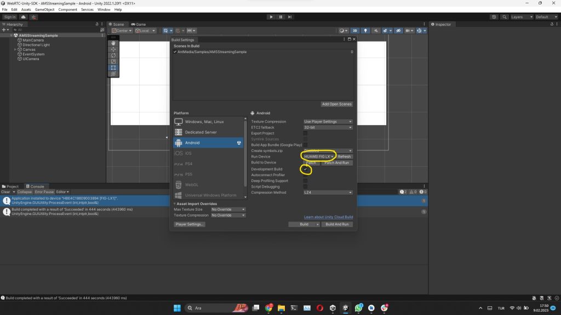Select the Hand view tool
Image resolution: width=561 pixels, height=315 pixels.
coord(113,43)
